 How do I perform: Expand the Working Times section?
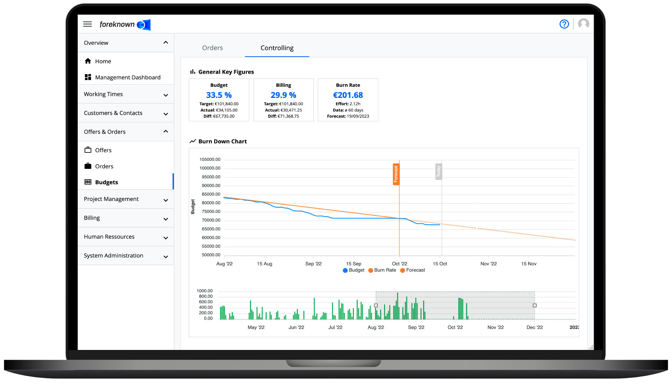coord(126,94)
